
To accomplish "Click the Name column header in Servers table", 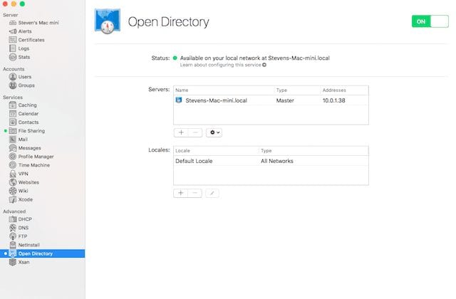I will coord(223,90).
